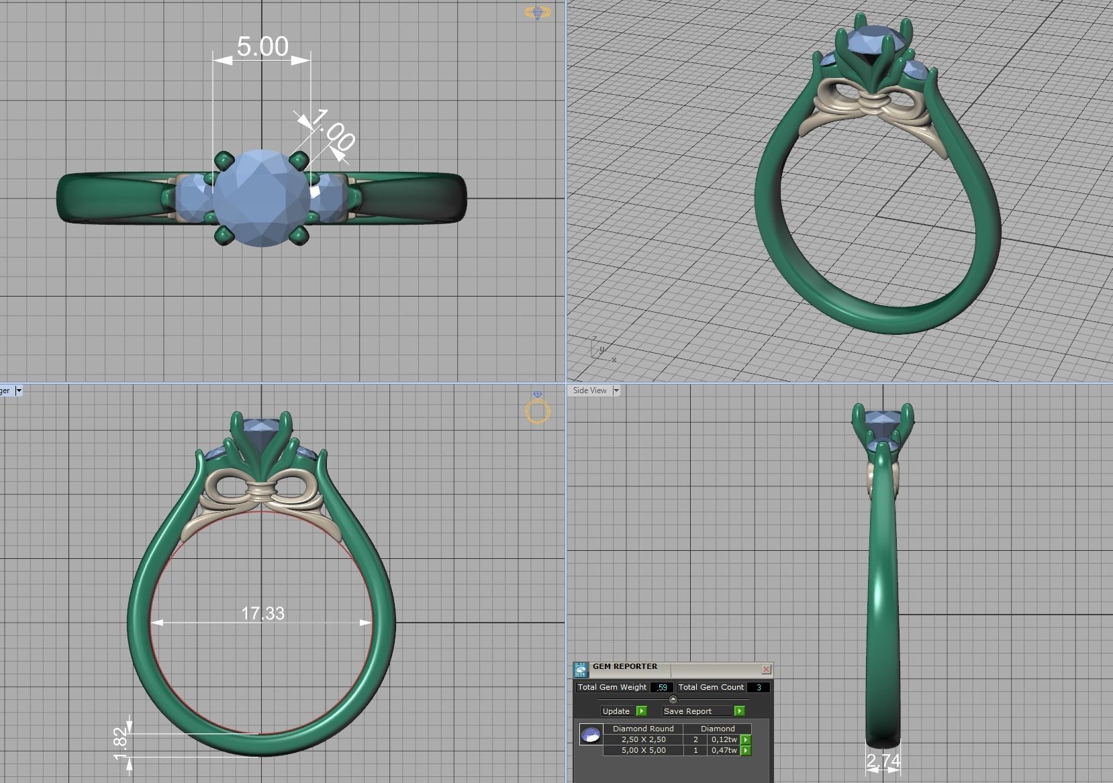Screen dimensions: 1113x783
Task: Click the 2,50 X 2,50 gem size cell
Action: 643,739
